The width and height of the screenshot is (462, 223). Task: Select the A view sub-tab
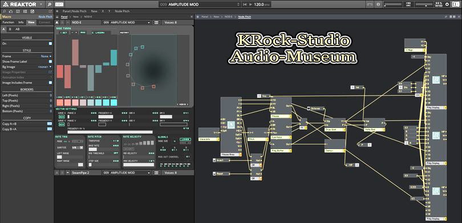(3, 29)
